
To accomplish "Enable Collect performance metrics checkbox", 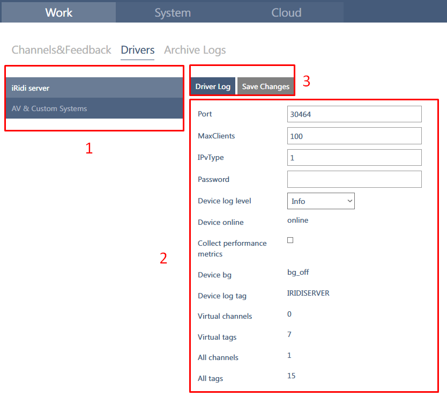I will click(x=290, y=240).
